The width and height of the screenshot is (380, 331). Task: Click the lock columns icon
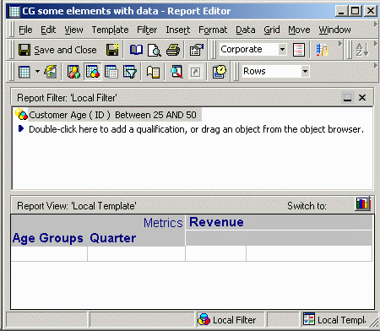[323, 50]
